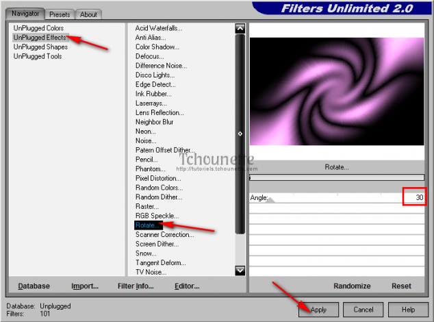Image resolution: width=434 pixels, height=322 pixels.
Task: Select the Rotate... filter
Action: [x=148, y=225]
